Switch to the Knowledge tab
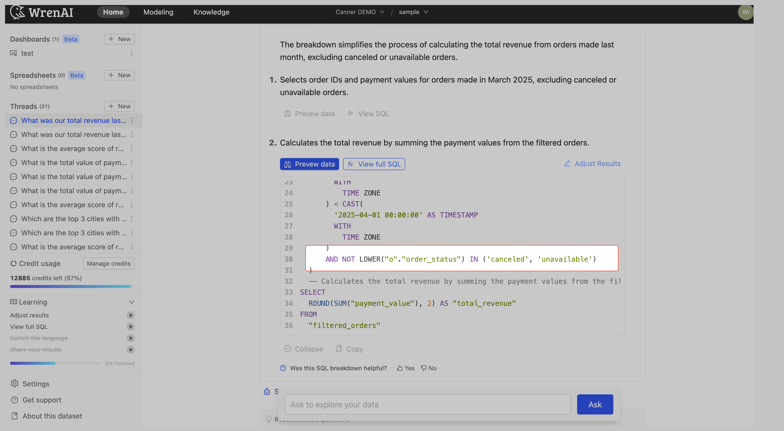The height and width of the screenshot is (431, 784). (211, 12)
